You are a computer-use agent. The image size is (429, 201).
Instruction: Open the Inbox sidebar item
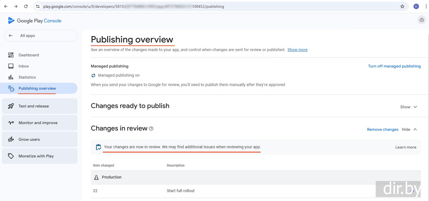tap(24, 66)
